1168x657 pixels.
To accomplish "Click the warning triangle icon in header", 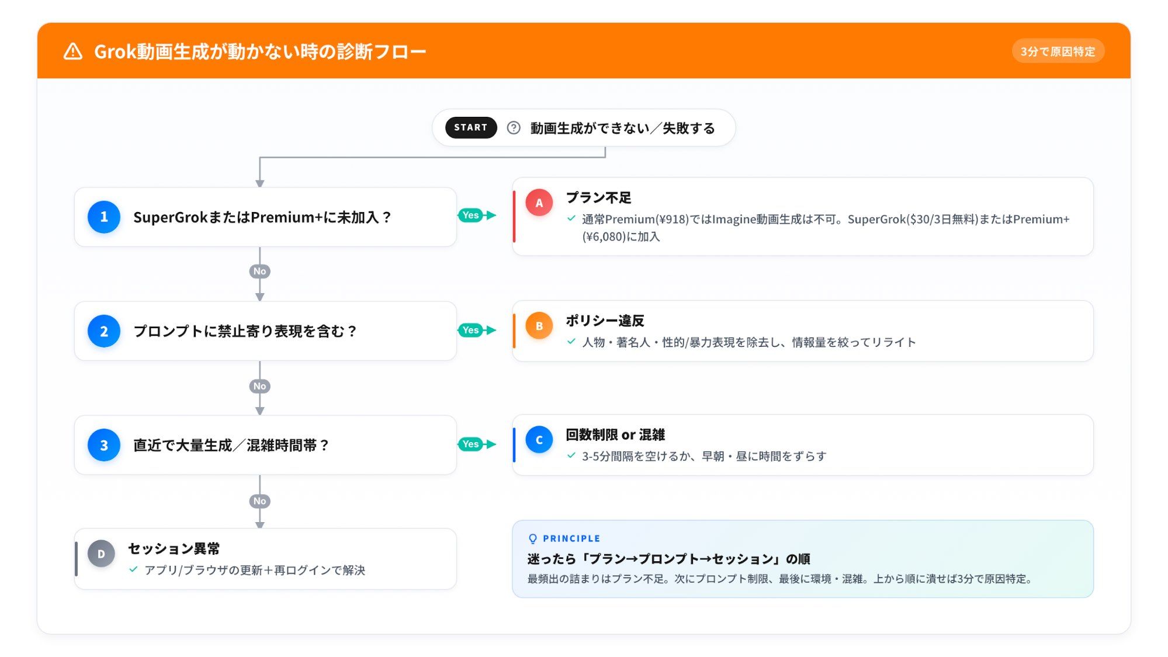I will 73,51.
